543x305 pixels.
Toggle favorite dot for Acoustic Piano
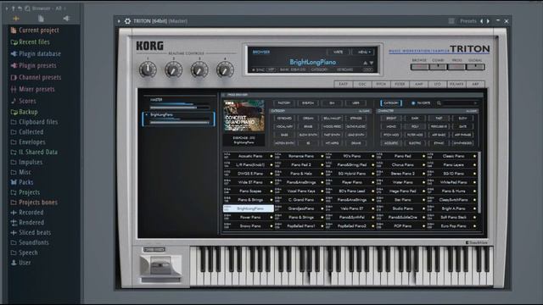pyautogui.click(x=271, y=156)
